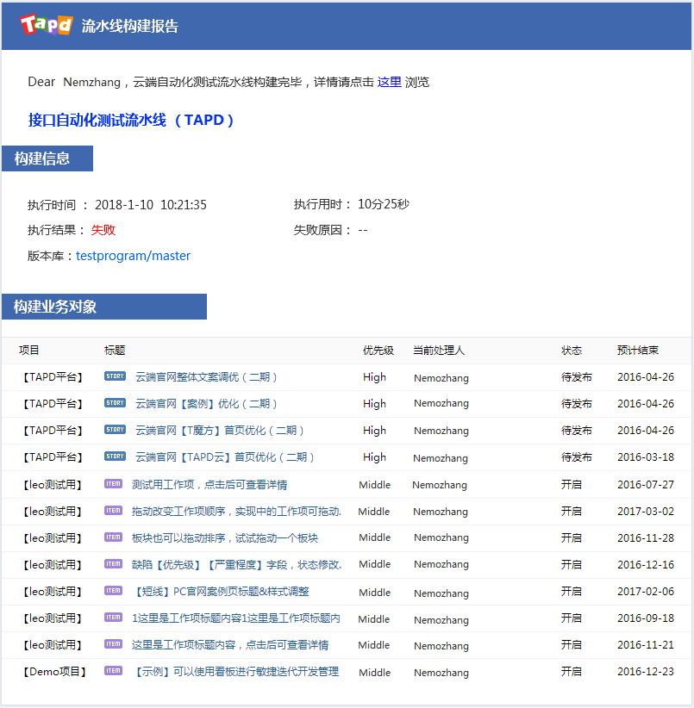This screenshot has width=694, height=708.
Task: Open item 板块也可以拖动排序，试试拖动一个板块
Action: pyautogui.click(x=224, y=538)
